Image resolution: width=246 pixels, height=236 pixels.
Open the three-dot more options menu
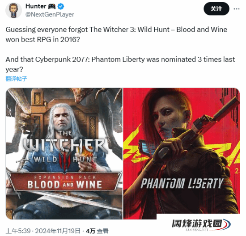tap(237, 9)
